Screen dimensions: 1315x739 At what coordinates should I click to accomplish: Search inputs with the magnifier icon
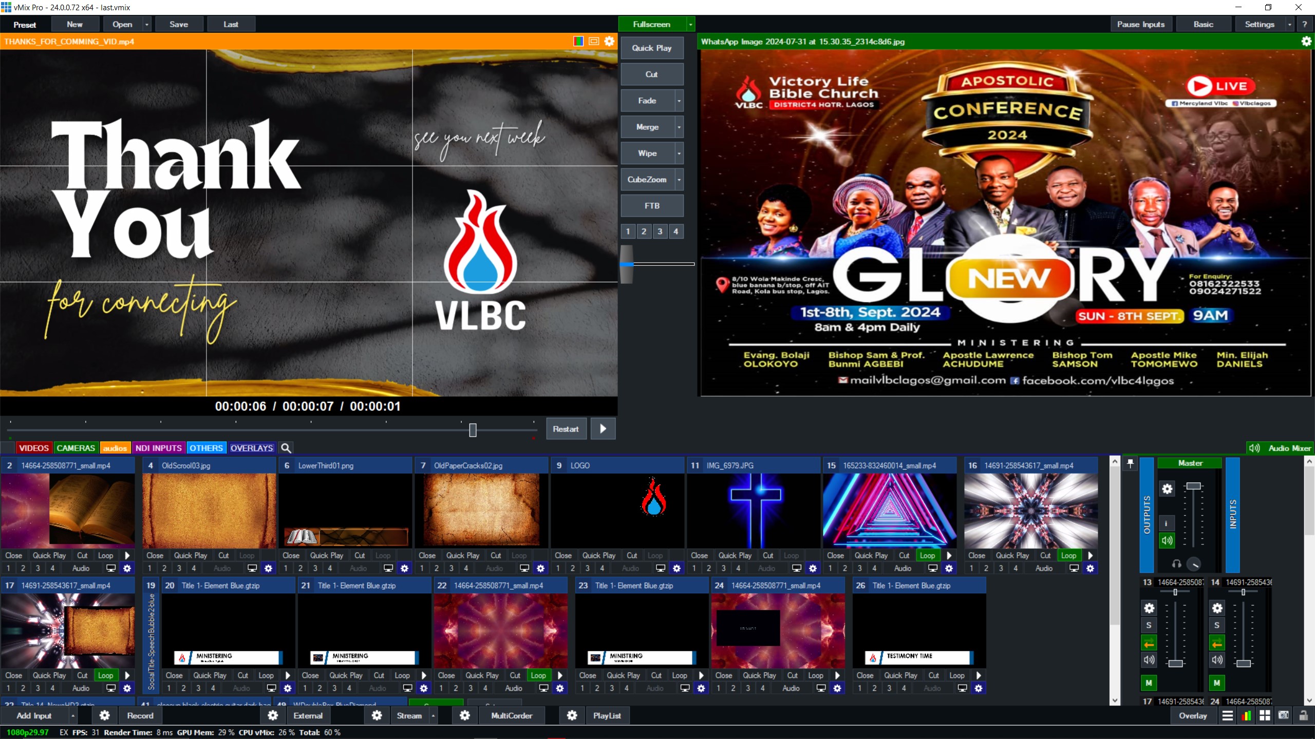pyautogui.click(x=286, y=448)
